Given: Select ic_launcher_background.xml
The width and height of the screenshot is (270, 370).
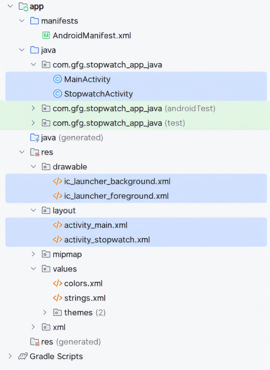Looking at the screenshot, I should (x=117, y=181).
